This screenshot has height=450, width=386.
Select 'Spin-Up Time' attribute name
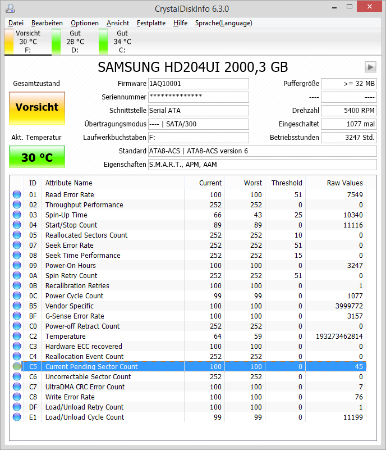(66, 215)
